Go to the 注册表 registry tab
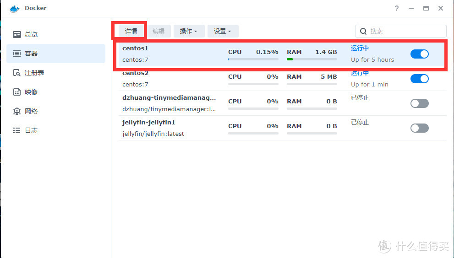The width and height of the screenshot is (454, 258). point(56,73)
